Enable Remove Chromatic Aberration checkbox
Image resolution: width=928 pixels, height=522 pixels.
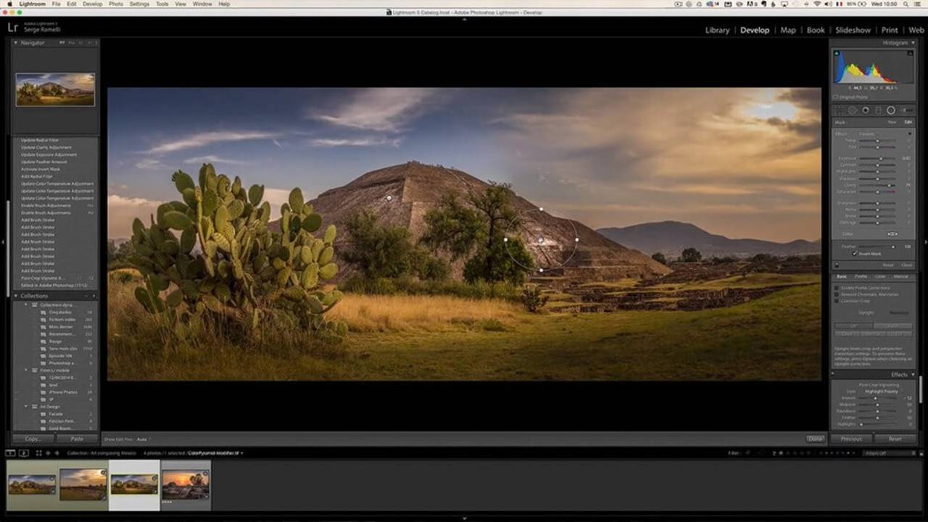pyautogui.click(x=837, y=294)
